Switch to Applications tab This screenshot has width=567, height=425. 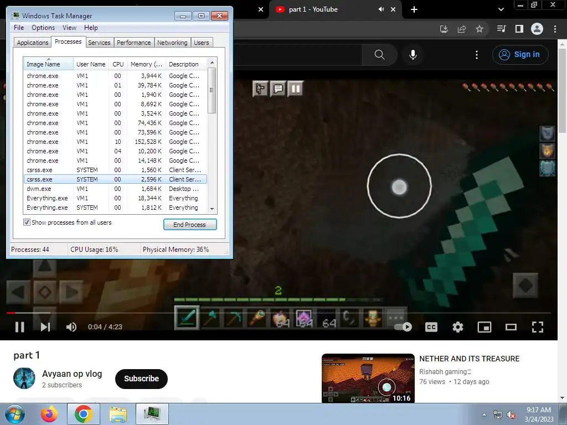pyautogui.click(x=33, y=43)
